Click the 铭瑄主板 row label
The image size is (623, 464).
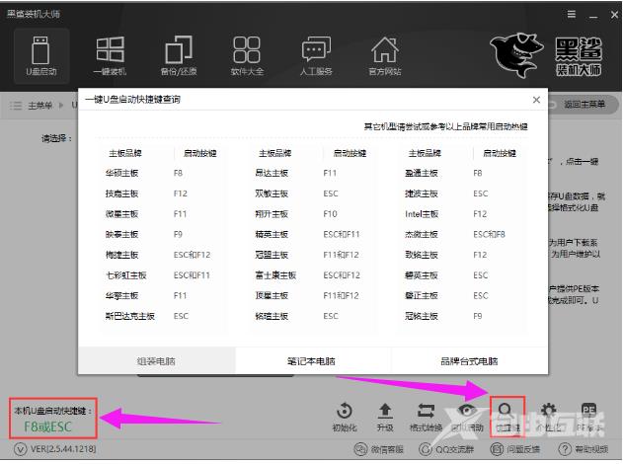[x=272, y=316]
